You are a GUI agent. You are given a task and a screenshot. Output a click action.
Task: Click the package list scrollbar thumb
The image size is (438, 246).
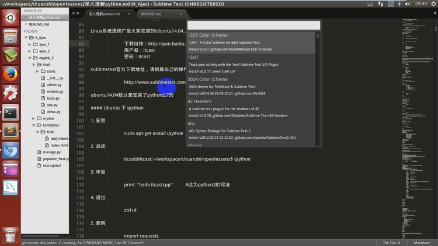[x=318, y=36]
